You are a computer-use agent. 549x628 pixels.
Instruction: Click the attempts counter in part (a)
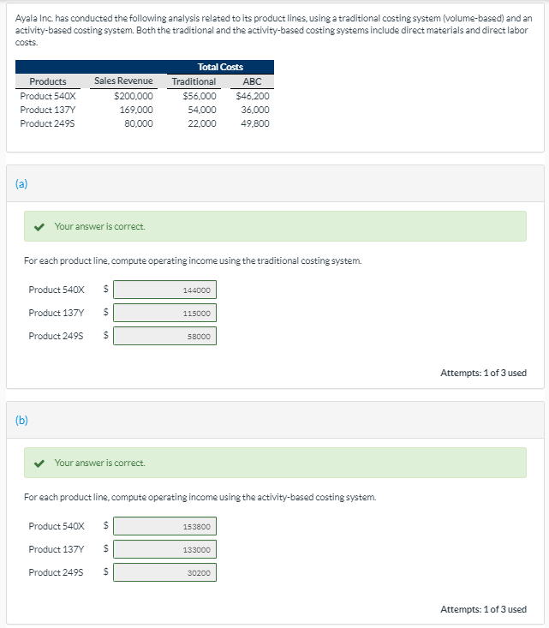[483, 373]
